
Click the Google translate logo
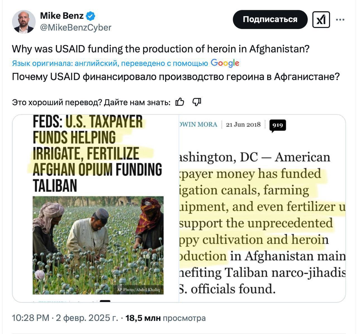225,63
